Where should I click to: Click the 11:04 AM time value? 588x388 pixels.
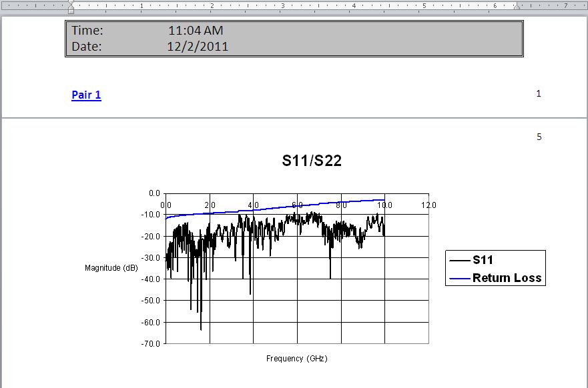196,31
